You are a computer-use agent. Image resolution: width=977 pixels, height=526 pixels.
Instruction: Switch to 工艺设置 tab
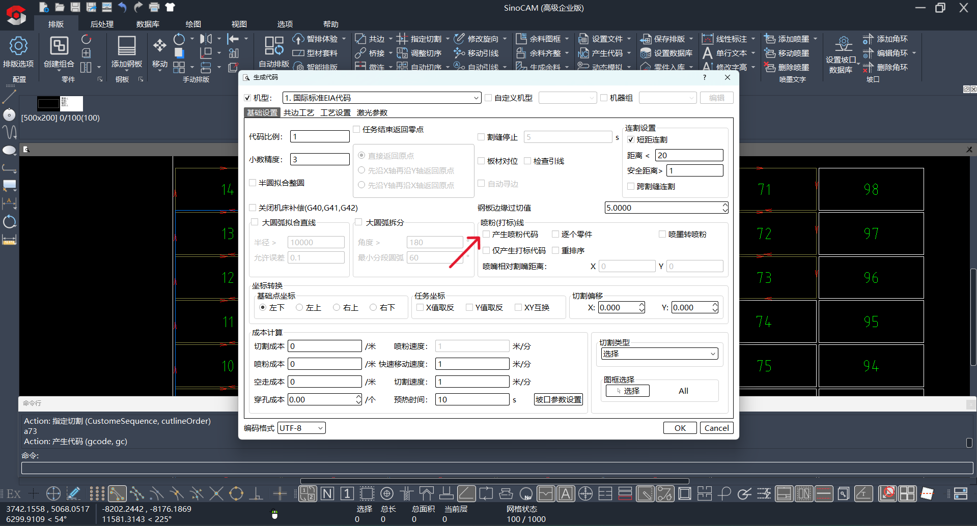tap(336, 112)
